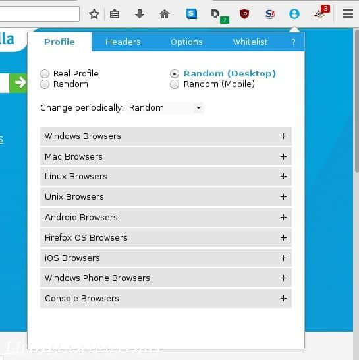Open the downloads arrow icon

pyautogui.click(x=140, y=14)
